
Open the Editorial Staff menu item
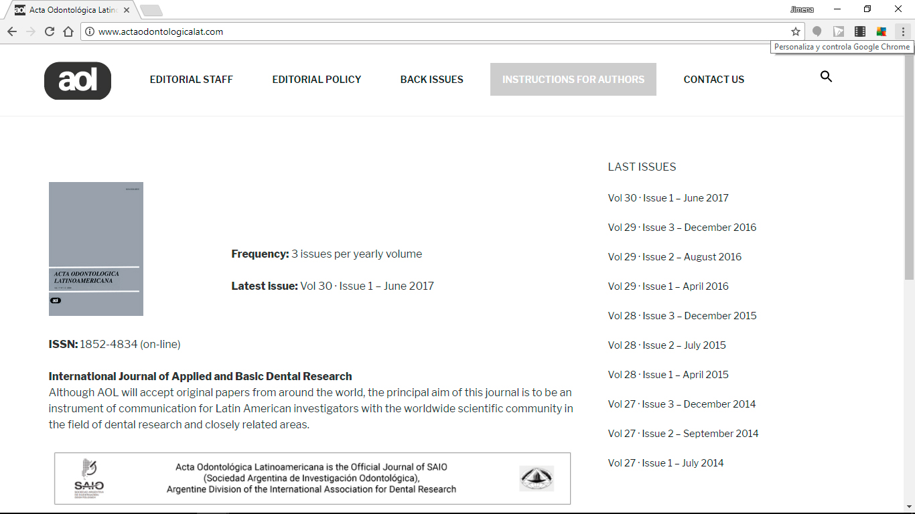(x=192, y=79)
